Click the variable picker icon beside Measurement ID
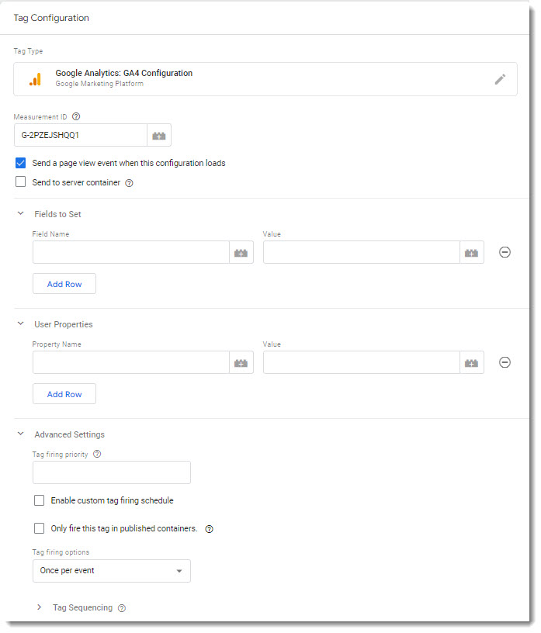Image resolution: width=541 pixels, height=633 pixels. coord(159,136)
